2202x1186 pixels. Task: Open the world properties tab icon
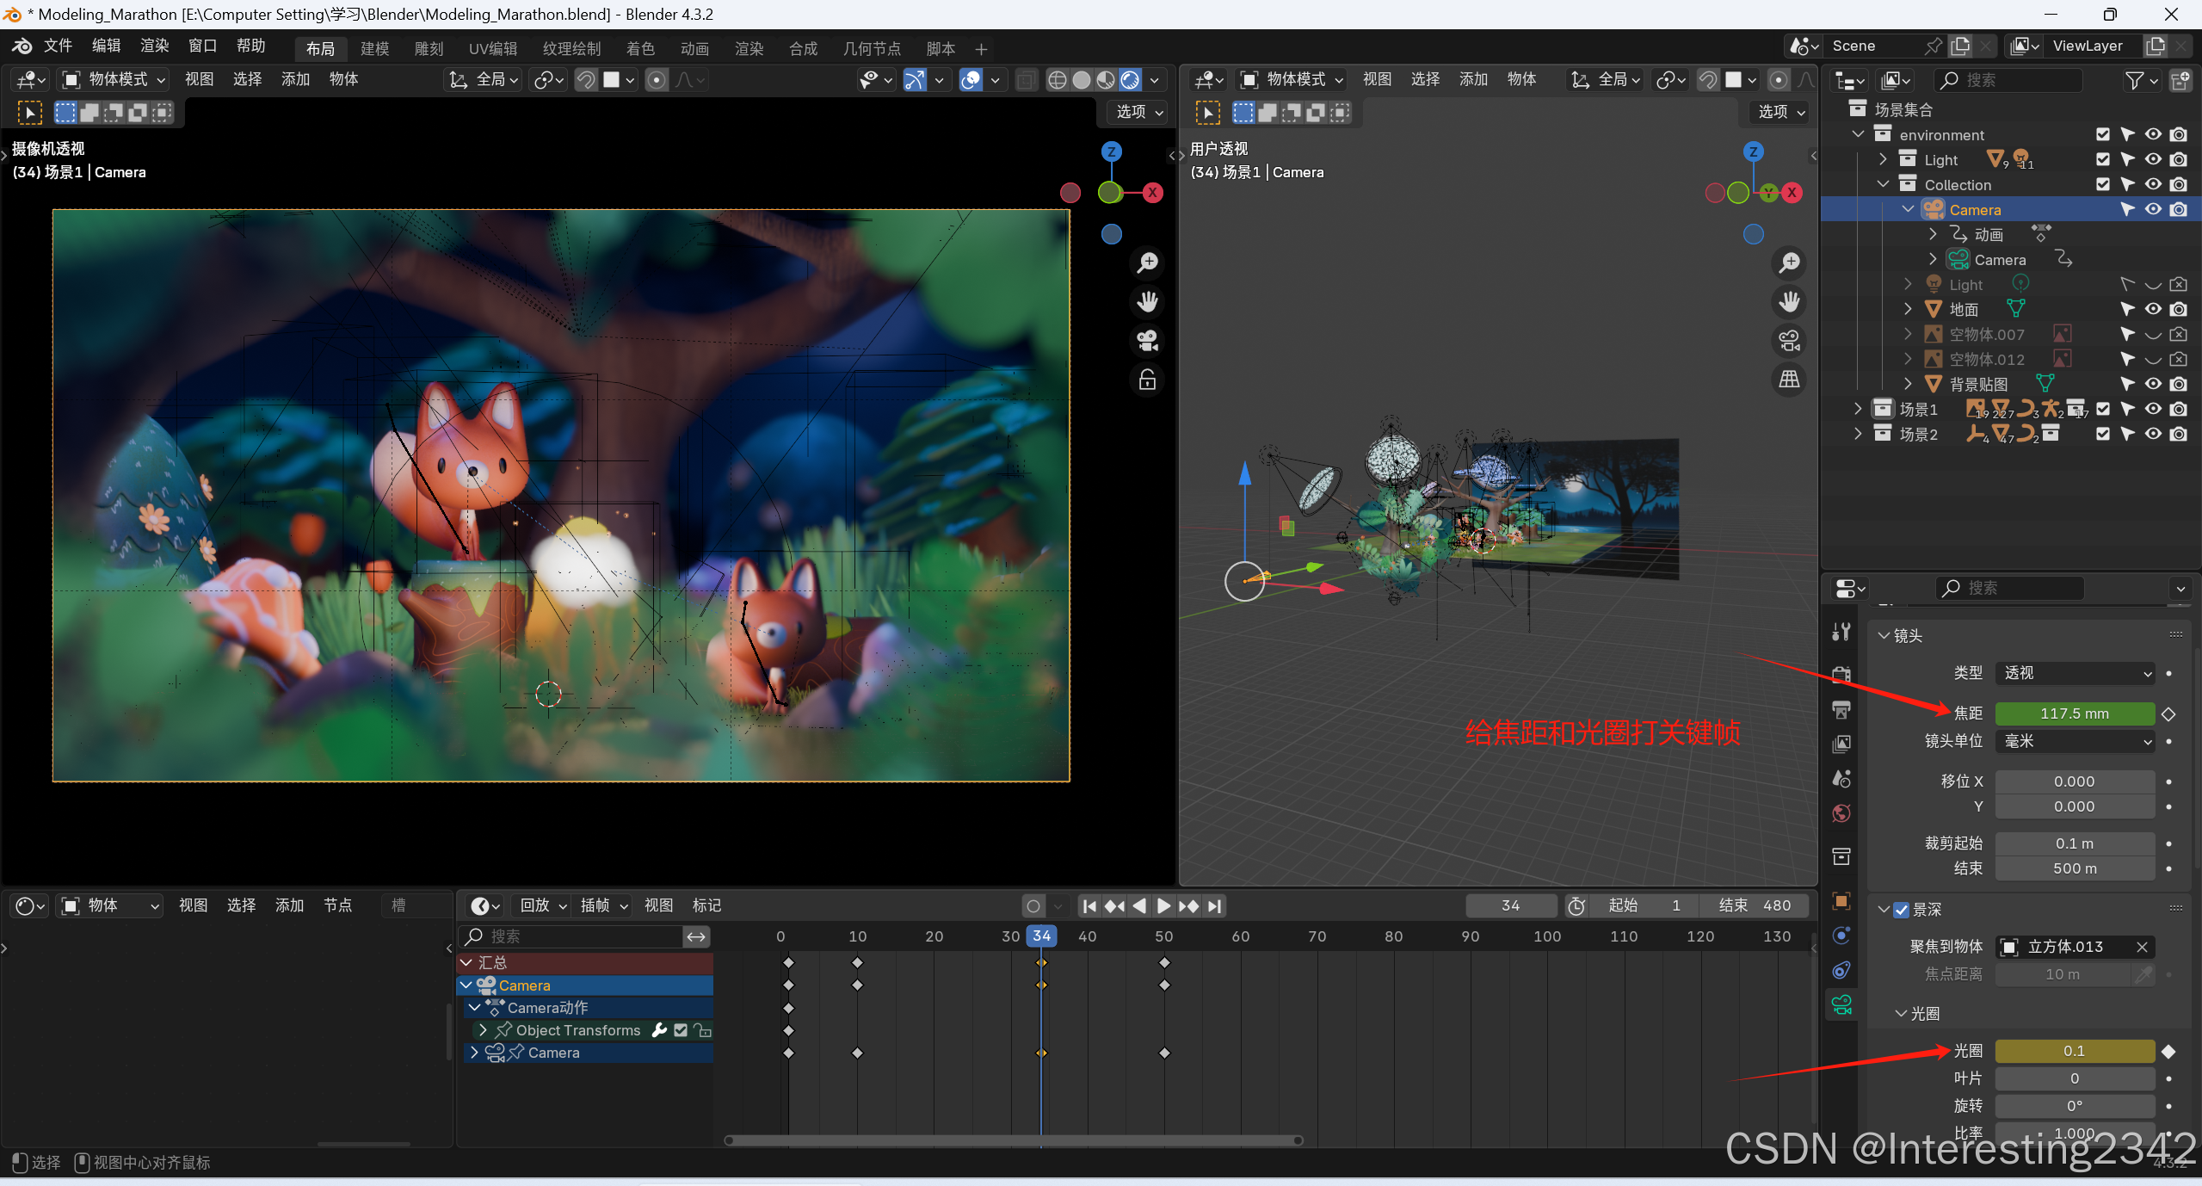click(1841, 813)
